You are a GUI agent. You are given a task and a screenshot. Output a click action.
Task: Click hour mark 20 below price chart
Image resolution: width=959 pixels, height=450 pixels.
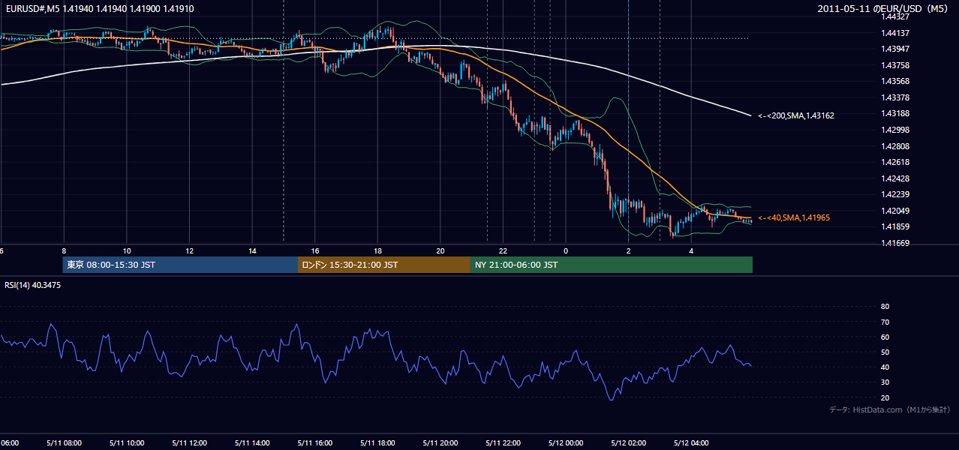[440, 250]
